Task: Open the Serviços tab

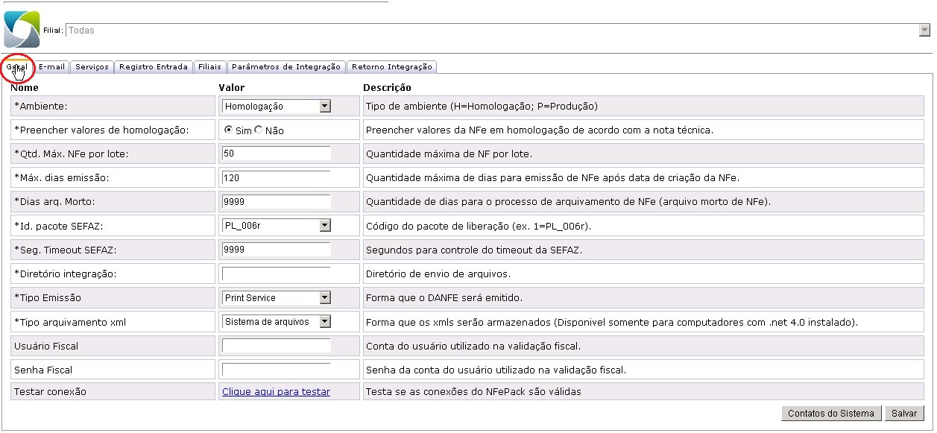Action: pos(92,67)
